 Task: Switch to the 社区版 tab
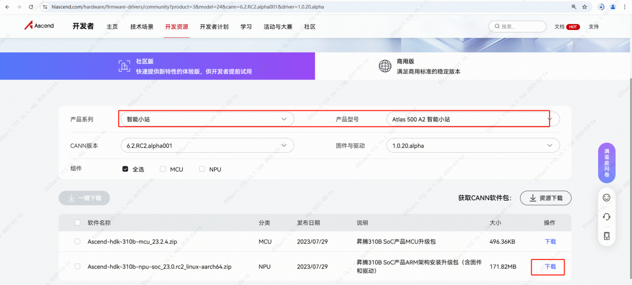(x=158, y=66)
